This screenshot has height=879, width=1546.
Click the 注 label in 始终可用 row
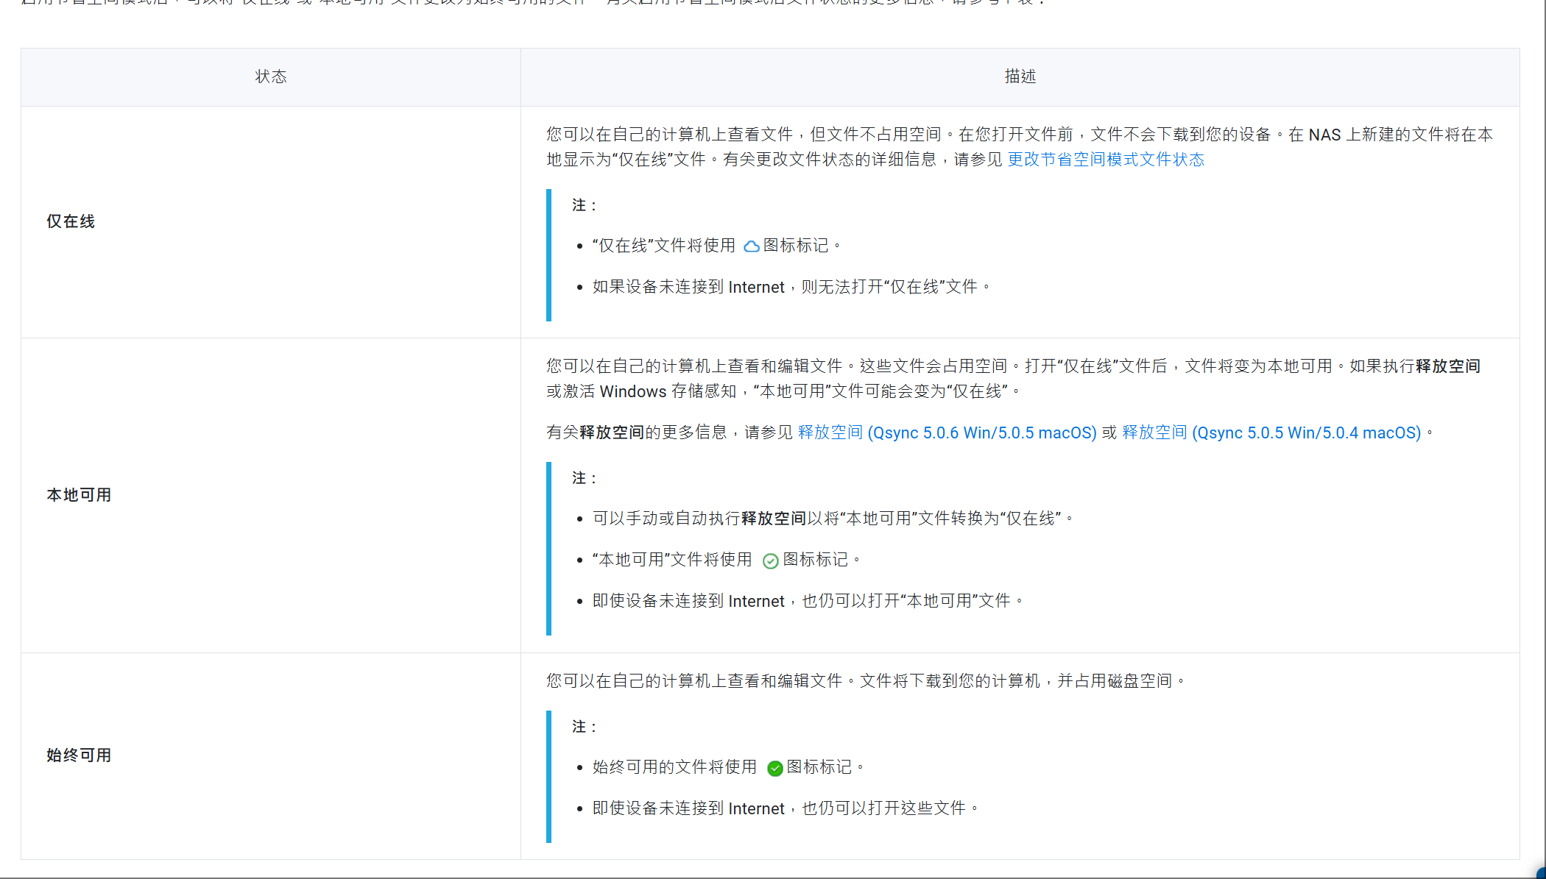[584, 727]
